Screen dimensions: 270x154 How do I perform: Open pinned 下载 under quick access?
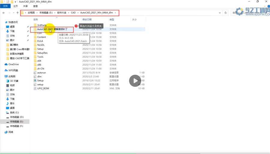12,31
